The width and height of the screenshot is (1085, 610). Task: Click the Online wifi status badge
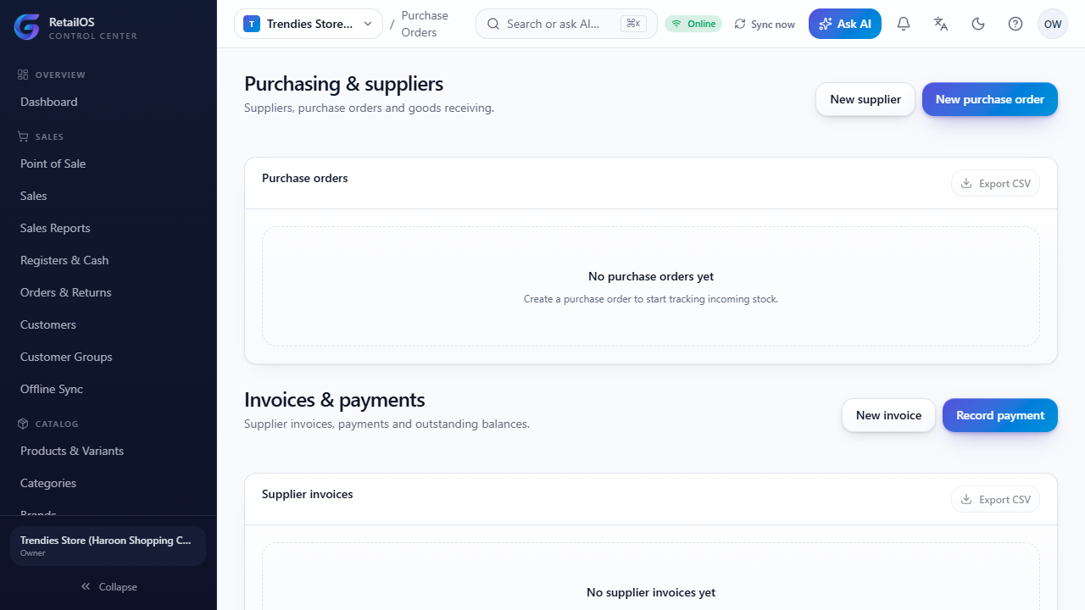coord(693,24)
